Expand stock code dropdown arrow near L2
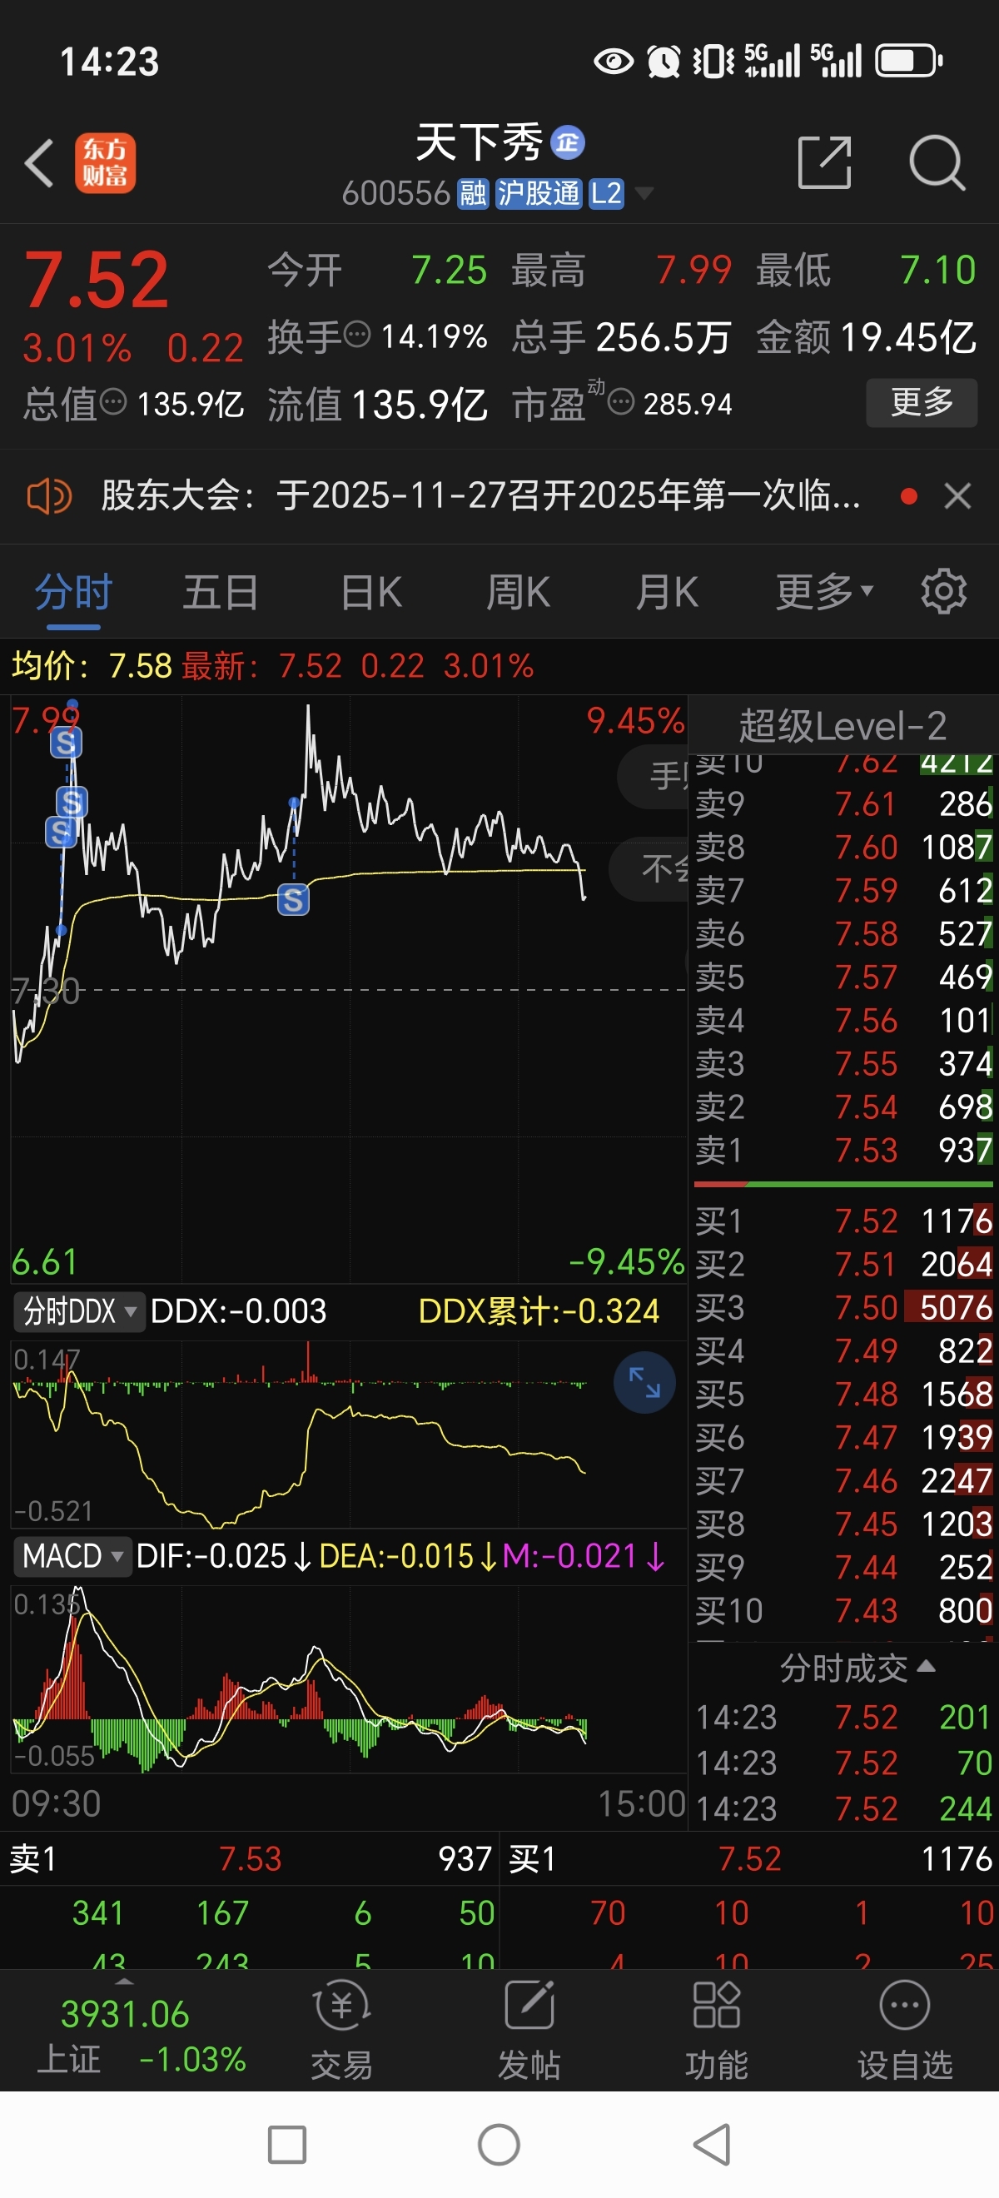Image resolution: width=999 pixels, height=2198 pixels. (x=644, y=194)
